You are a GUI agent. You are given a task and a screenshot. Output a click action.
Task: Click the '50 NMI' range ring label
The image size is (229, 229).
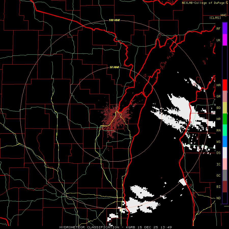pyautogui.click(x=114, y=67)
